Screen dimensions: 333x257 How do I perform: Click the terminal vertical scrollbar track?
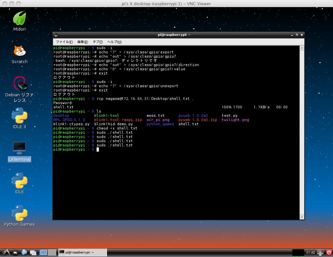[302, 132]
